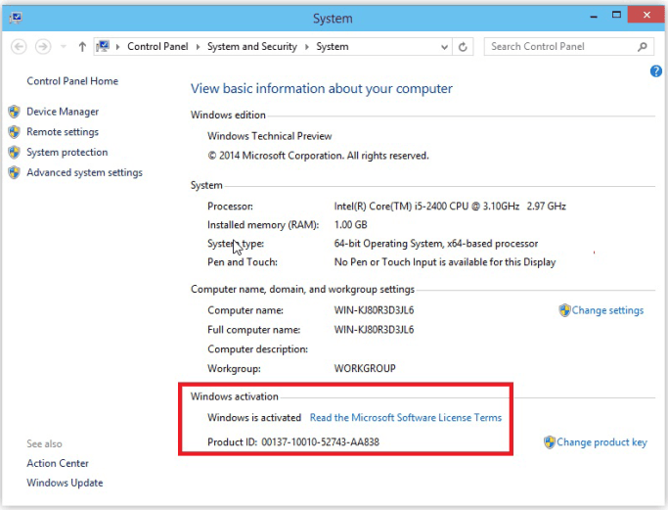This screenshot has width=668, height=510.
Task: Open Advanced system settings link
Action: click(84, 172)
